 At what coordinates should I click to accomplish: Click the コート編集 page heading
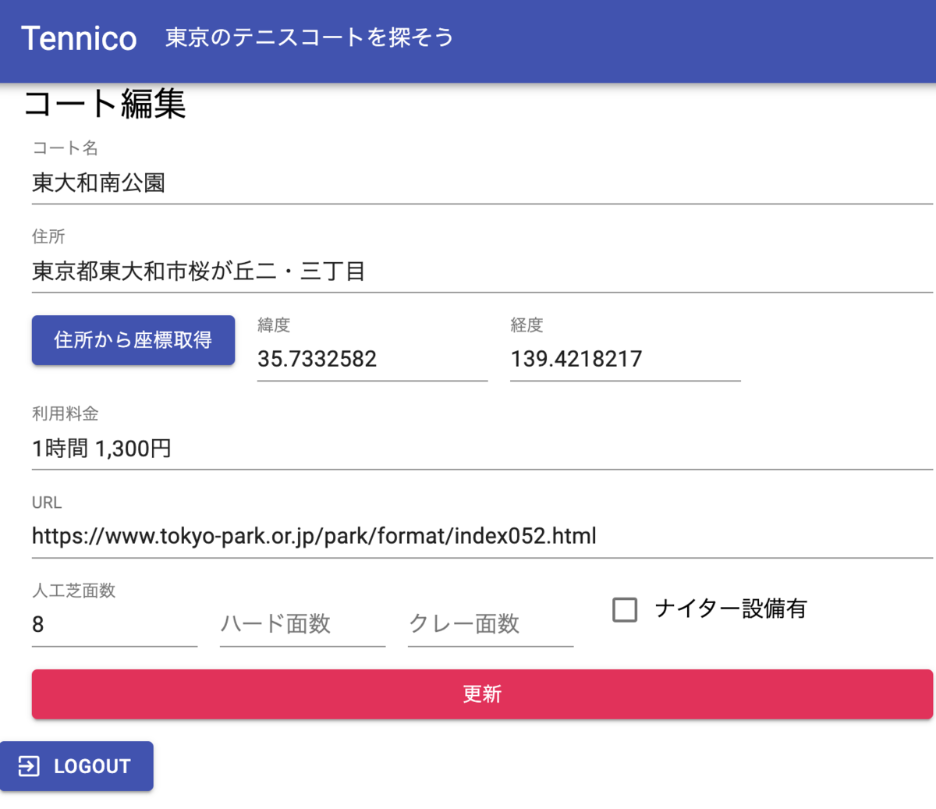pyautogui.click(x=105, y=105)
